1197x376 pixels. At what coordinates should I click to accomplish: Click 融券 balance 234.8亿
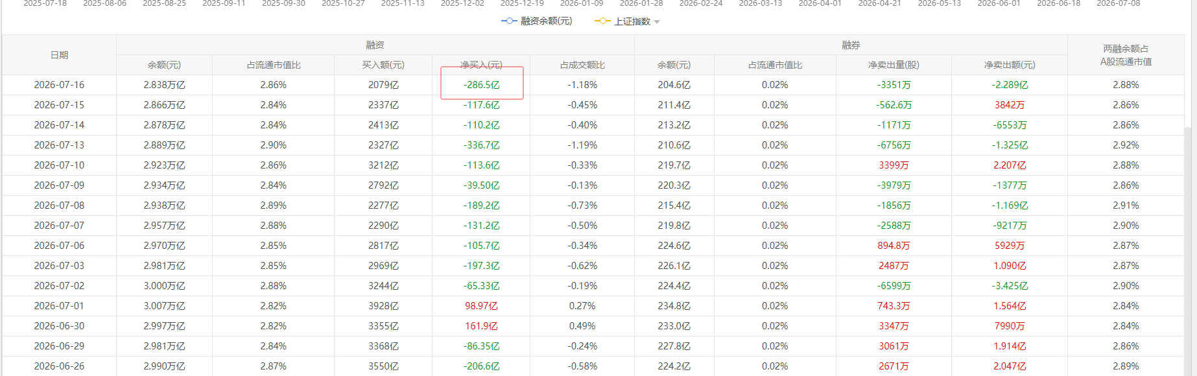coord(674,306)
